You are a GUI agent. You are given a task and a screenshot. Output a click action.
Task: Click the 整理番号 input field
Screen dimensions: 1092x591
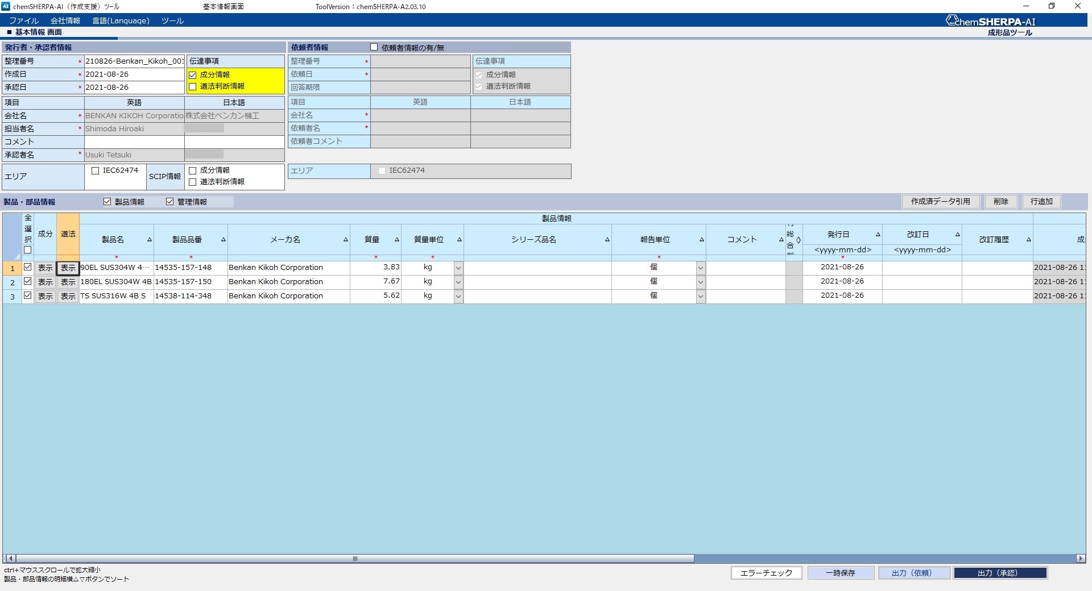[x=134, y=61]
